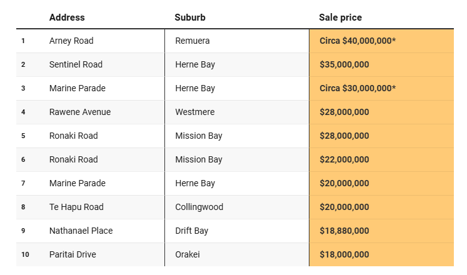467x275 pixels.
Task: Select the $22,000,000 sale price
Action: [x=344, y=159]
